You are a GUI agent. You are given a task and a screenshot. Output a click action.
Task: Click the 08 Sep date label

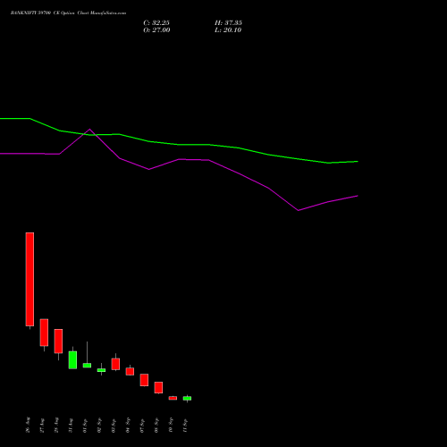click(x=157, y=426)
